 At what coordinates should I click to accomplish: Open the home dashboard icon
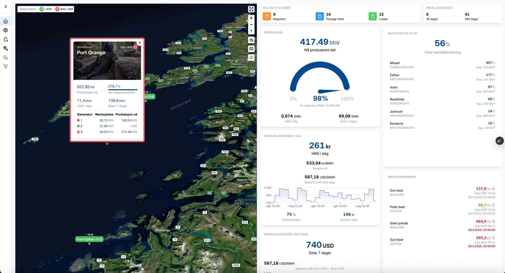tap(6, 21)
